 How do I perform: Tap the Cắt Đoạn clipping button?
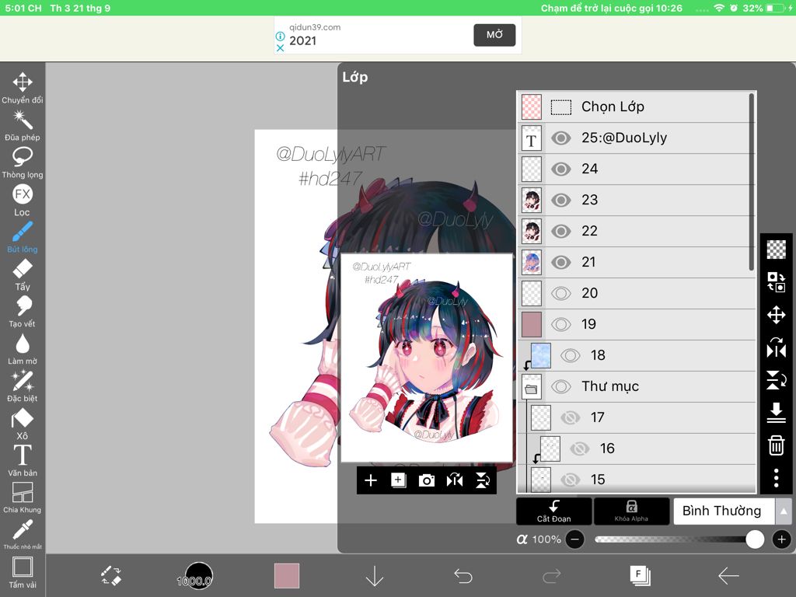[x=553, y=511]
